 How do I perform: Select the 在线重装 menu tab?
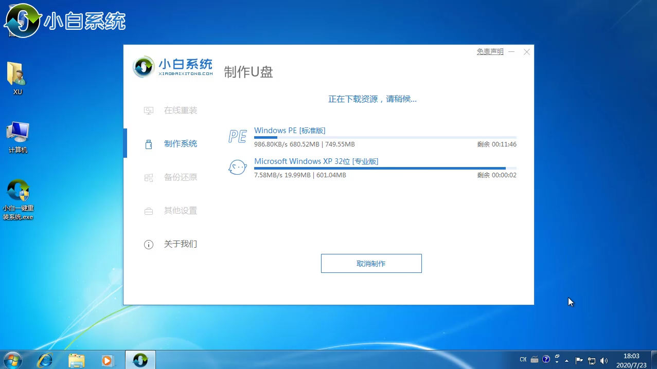coord(180,110)
